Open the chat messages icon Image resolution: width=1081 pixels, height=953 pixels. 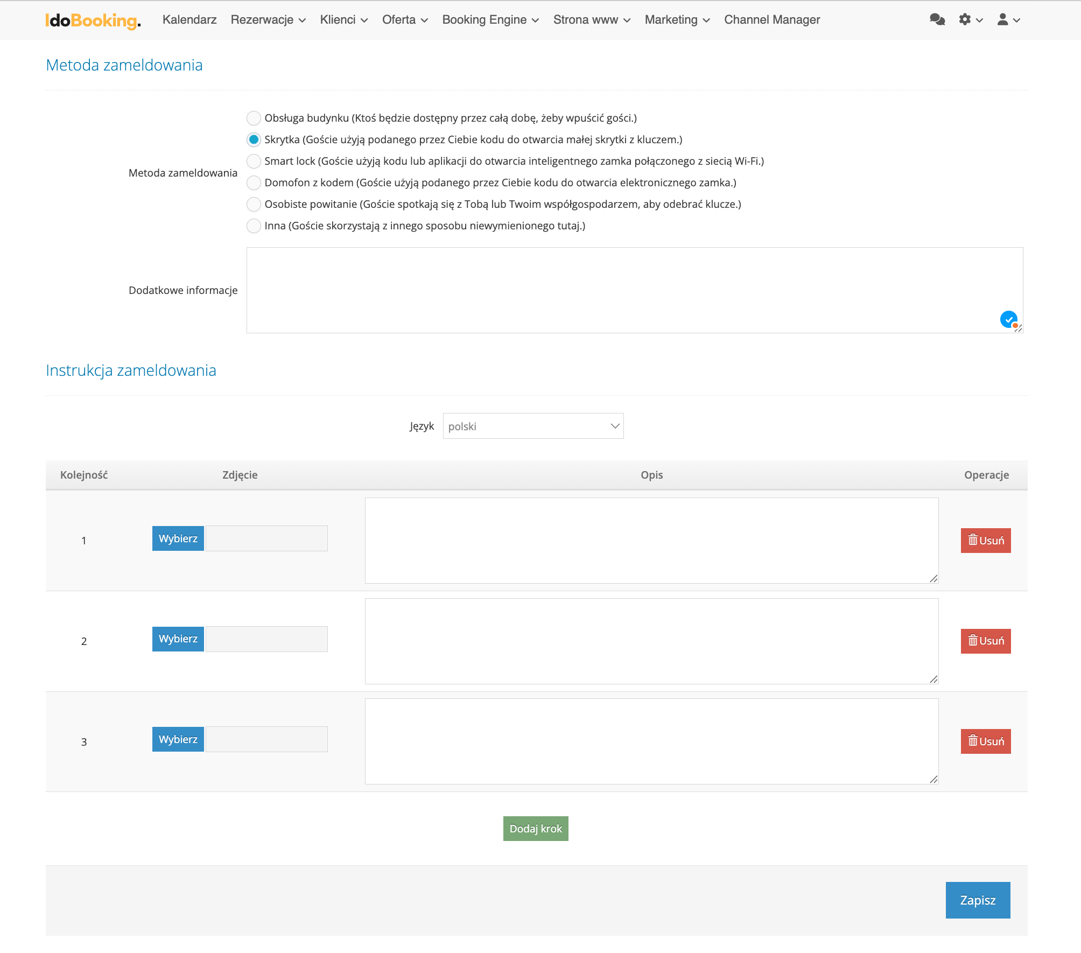pos(937,20)
